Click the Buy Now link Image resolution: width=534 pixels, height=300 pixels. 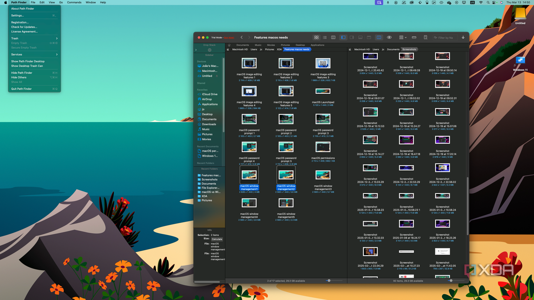coord(229,37)
